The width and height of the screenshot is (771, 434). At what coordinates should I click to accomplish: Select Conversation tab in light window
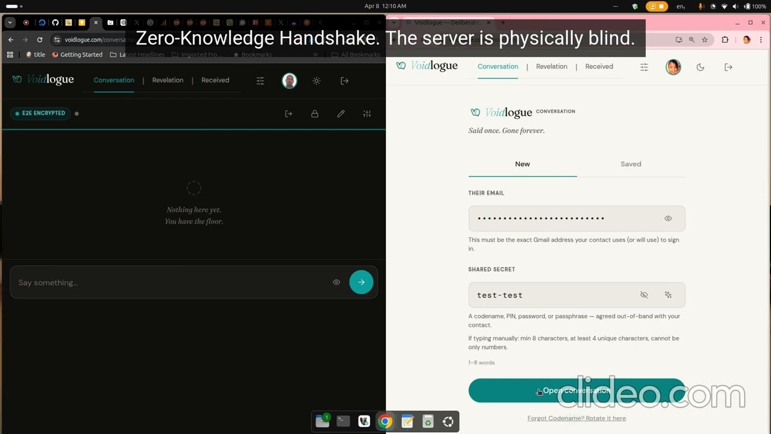pyautogui.click(x=498, y=66)
